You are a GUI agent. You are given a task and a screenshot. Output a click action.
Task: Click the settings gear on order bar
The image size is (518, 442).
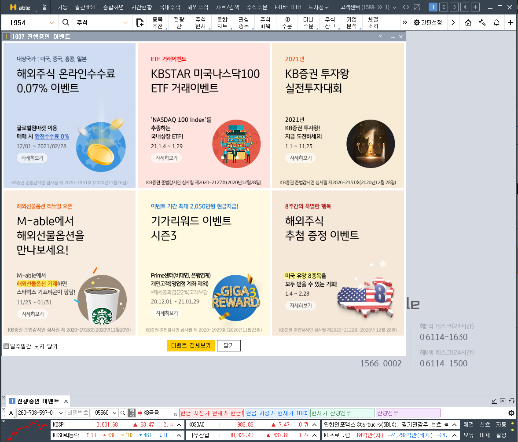[511, 413]
